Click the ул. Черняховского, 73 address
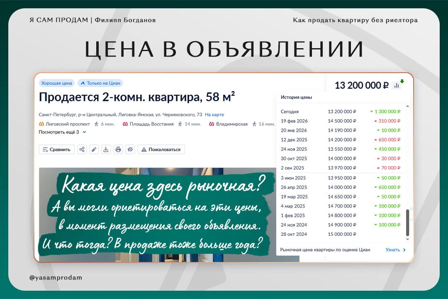Image resolution: width=448 pixels, height=299 pixels. tap(178, 115)
